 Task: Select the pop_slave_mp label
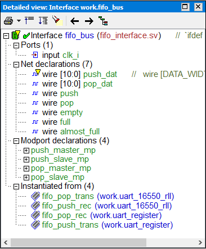tap(57, 177)
